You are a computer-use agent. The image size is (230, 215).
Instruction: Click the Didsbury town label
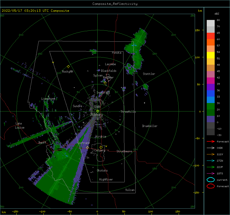click(97, 115)
